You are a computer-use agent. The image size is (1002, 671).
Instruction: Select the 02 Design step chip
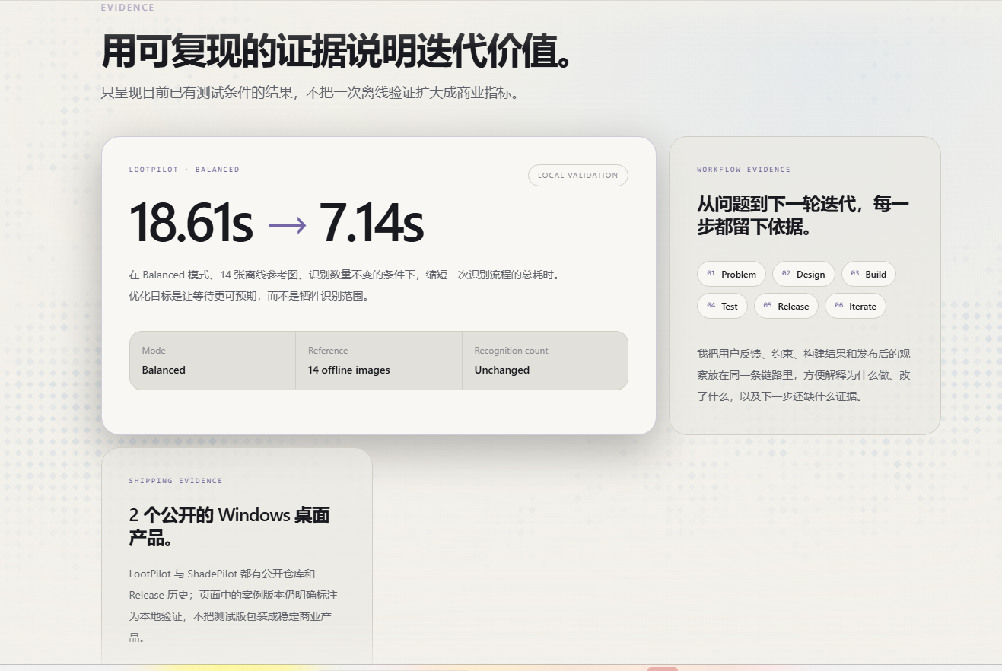[803, 274]
